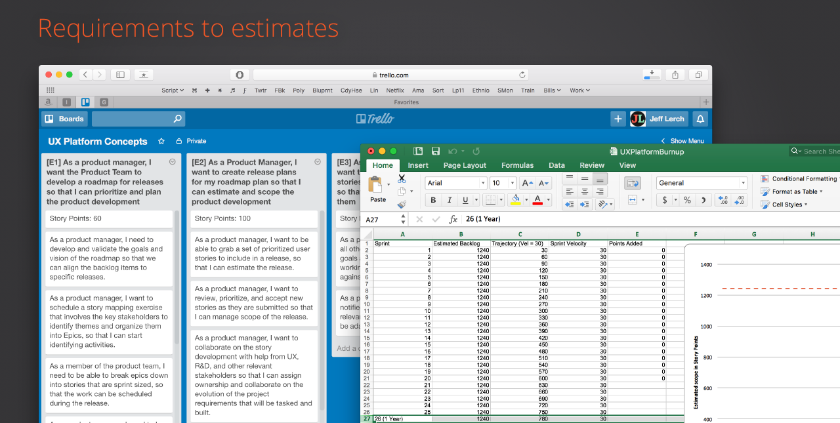The height and width of the screenshot is (423, 840).
Task: Click the Copy icon in Excel ribbon
Action: (402, 191)
